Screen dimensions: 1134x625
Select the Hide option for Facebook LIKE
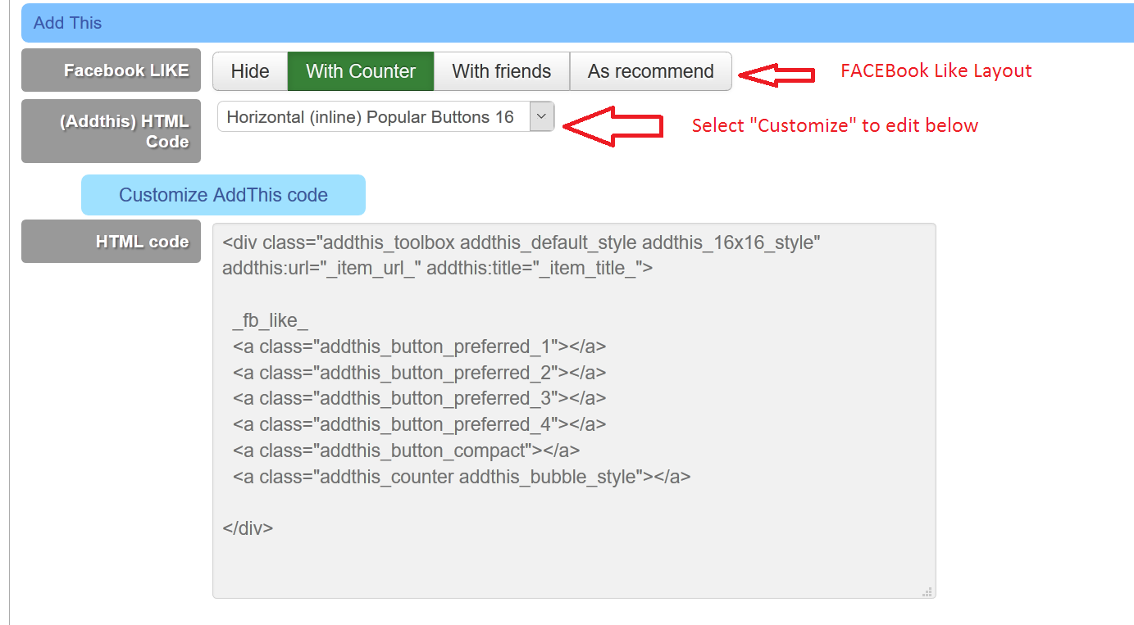(x=250, y=71)
